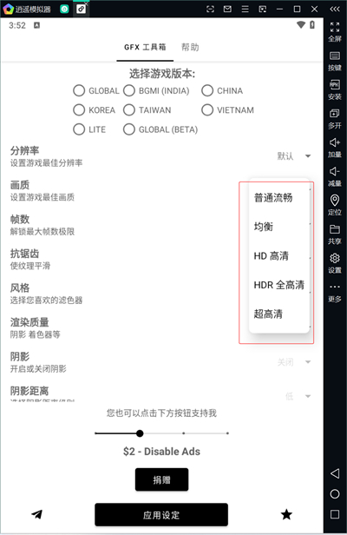
Task: Switch to the 帮助 help tab
Action: 190,47
